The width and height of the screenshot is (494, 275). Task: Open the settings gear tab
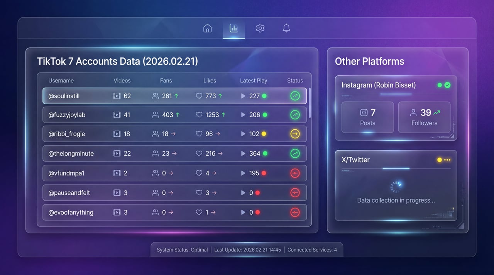coord(260,28)
